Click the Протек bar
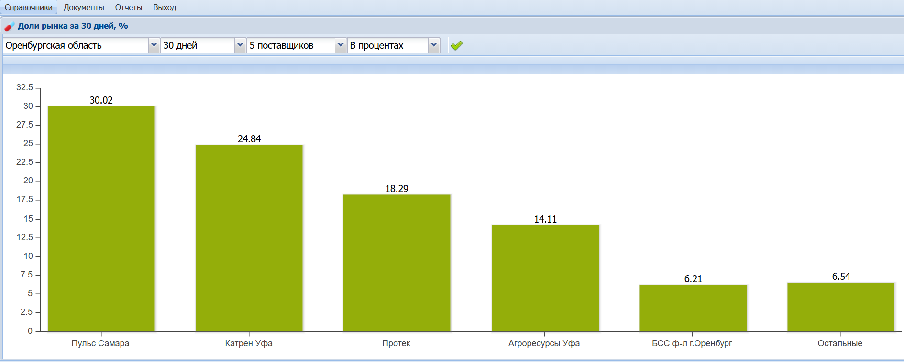The height and width of the screenshot is (362, 904). tap(397, 263)
